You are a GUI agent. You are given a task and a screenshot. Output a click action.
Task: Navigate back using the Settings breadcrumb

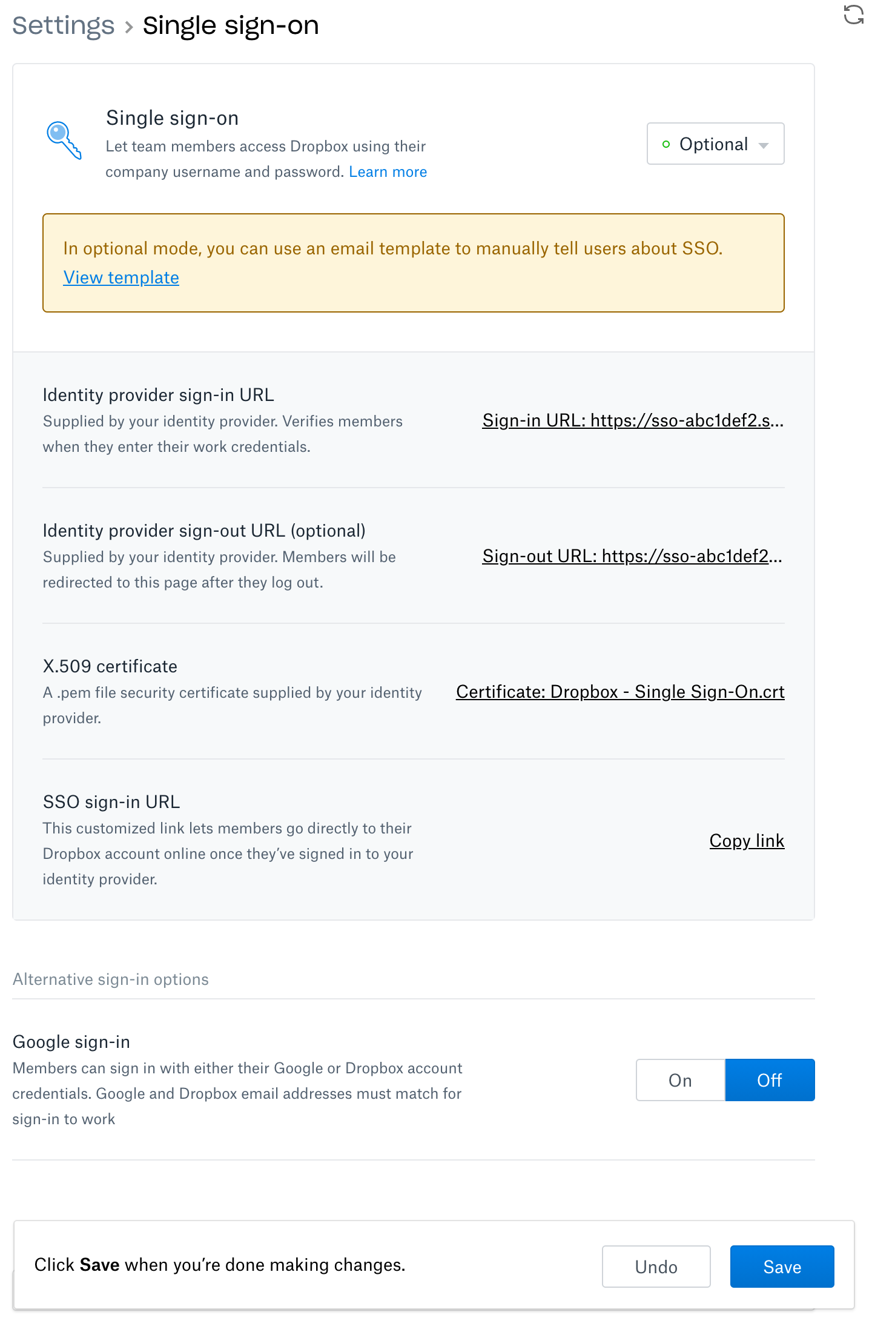tap(64, 25)
